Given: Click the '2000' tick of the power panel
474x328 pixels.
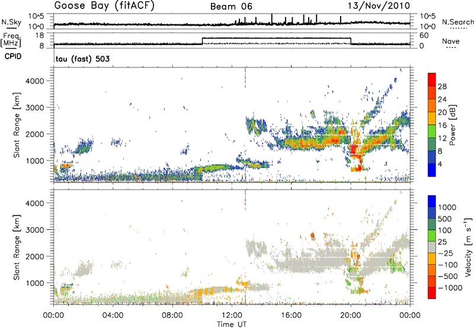Looking at the screenshot, I should point(35,134).
